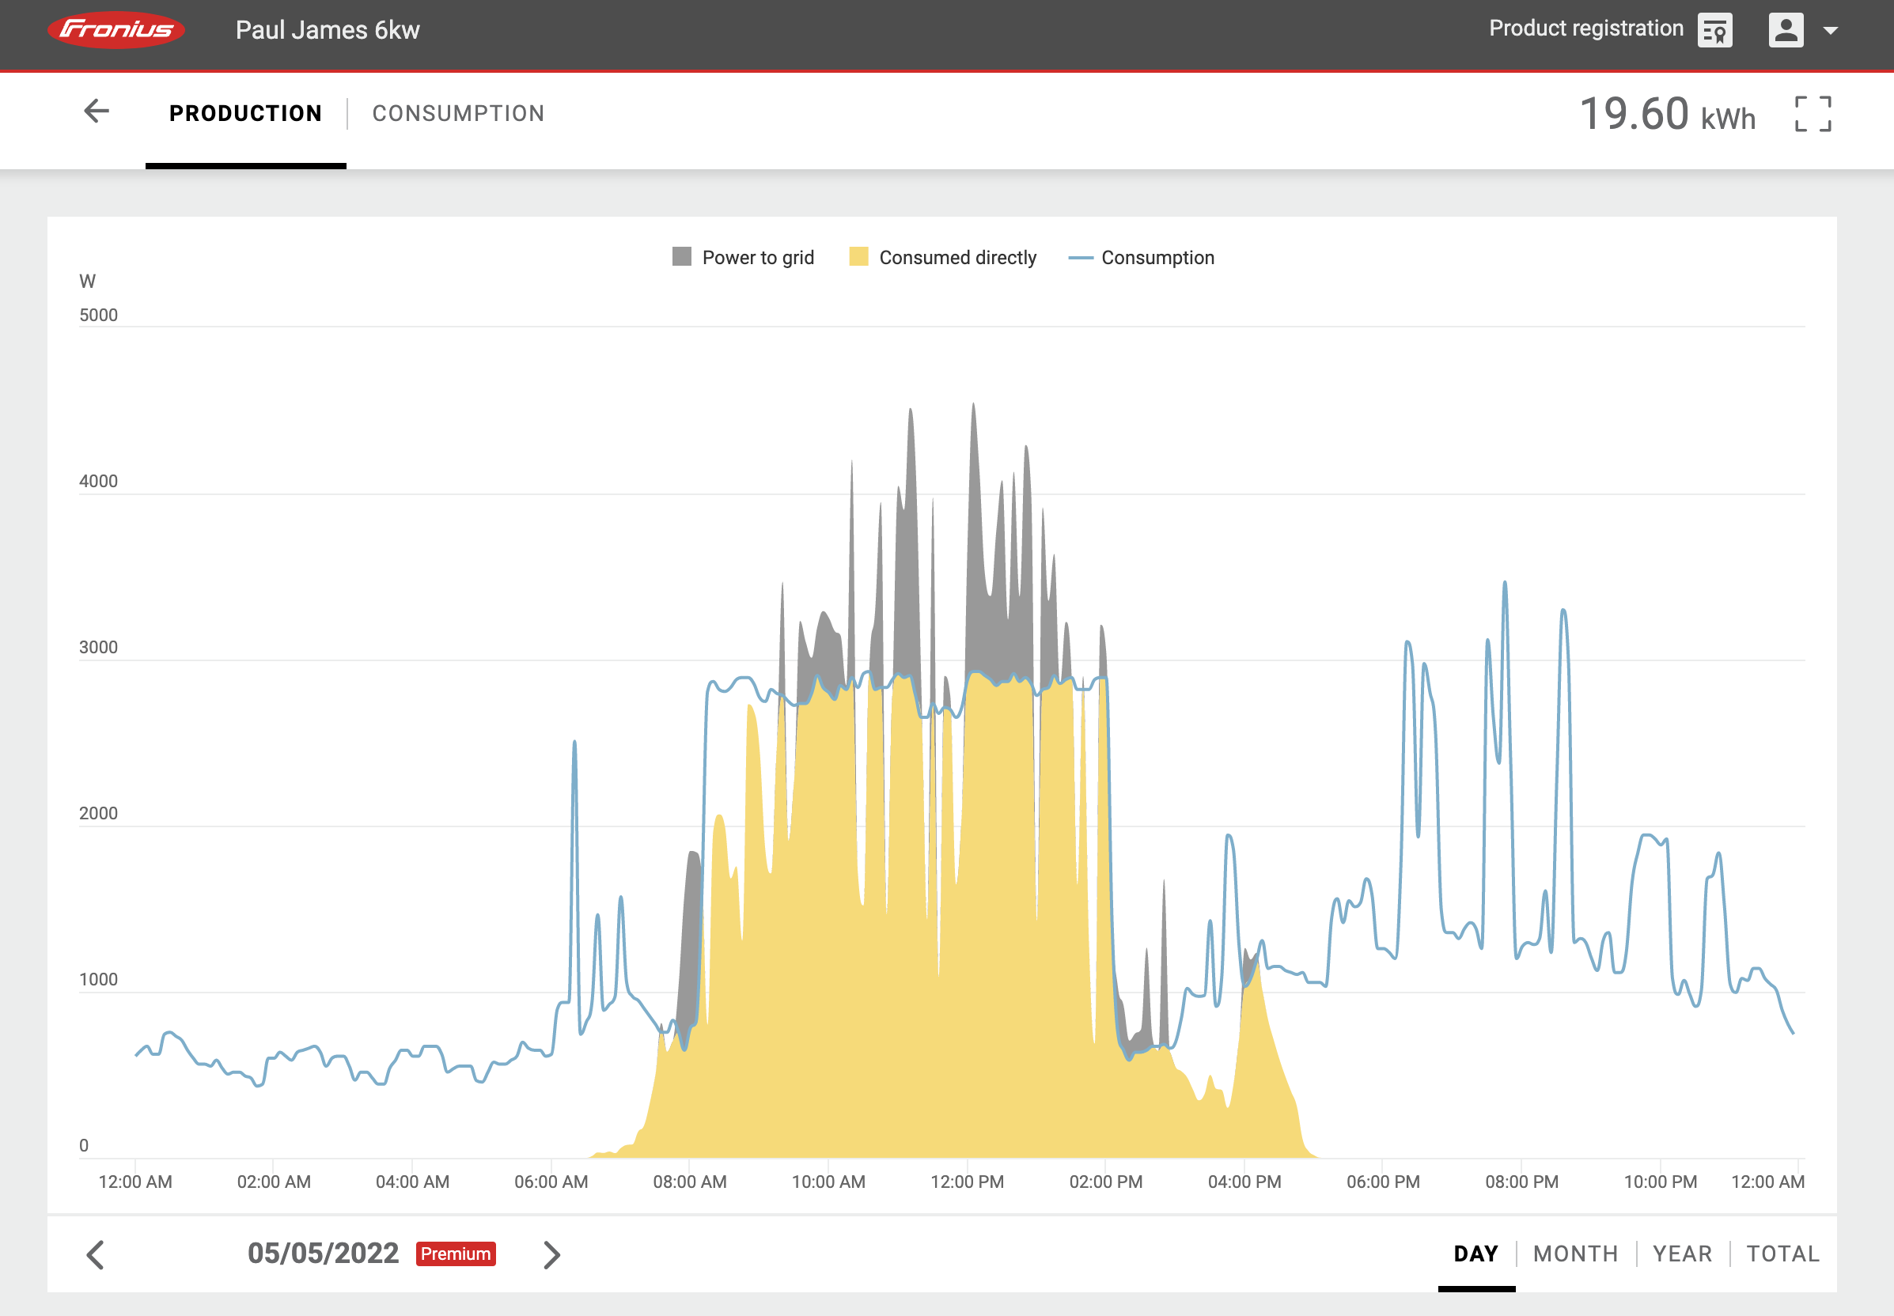Show YEAR view of chart
This screenshot has height=1316, width=1894.
click(x=1682, y=1254)
